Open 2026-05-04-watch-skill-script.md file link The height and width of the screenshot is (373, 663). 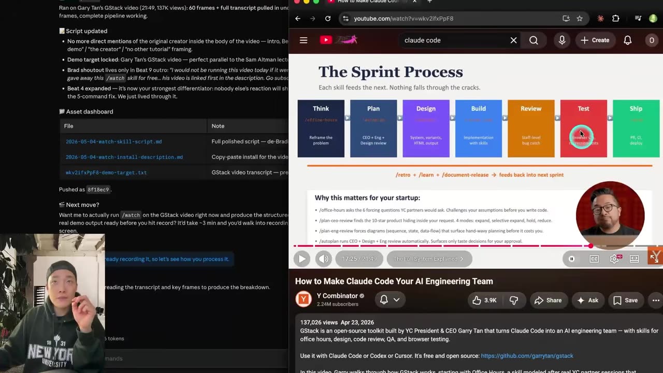[113, 141]
